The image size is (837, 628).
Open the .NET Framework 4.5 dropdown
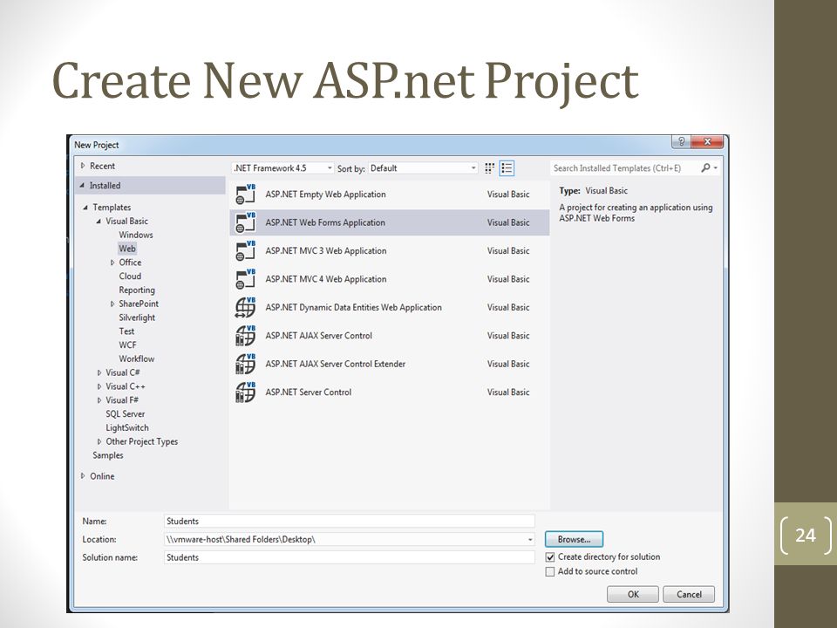click(x=282, y=168)
